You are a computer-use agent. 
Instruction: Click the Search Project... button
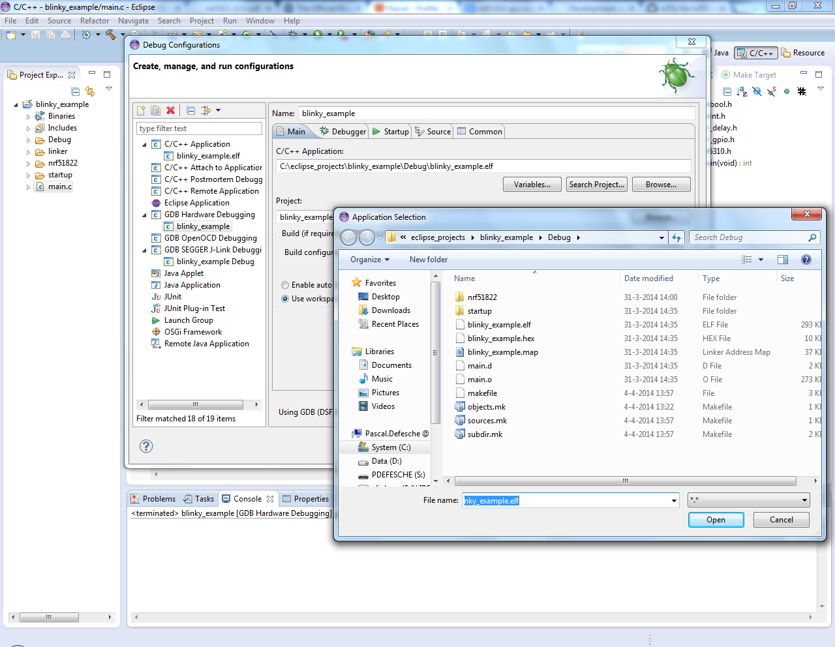click(x=596, y=185)
